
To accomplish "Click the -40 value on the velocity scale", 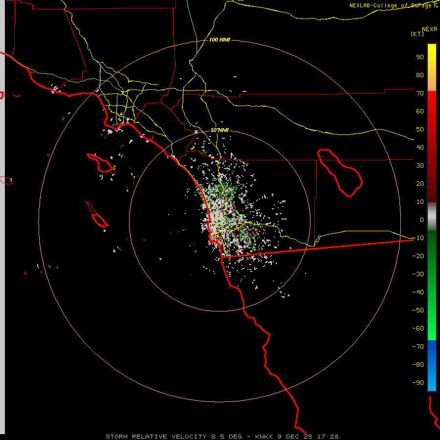I will click(418, 292).
